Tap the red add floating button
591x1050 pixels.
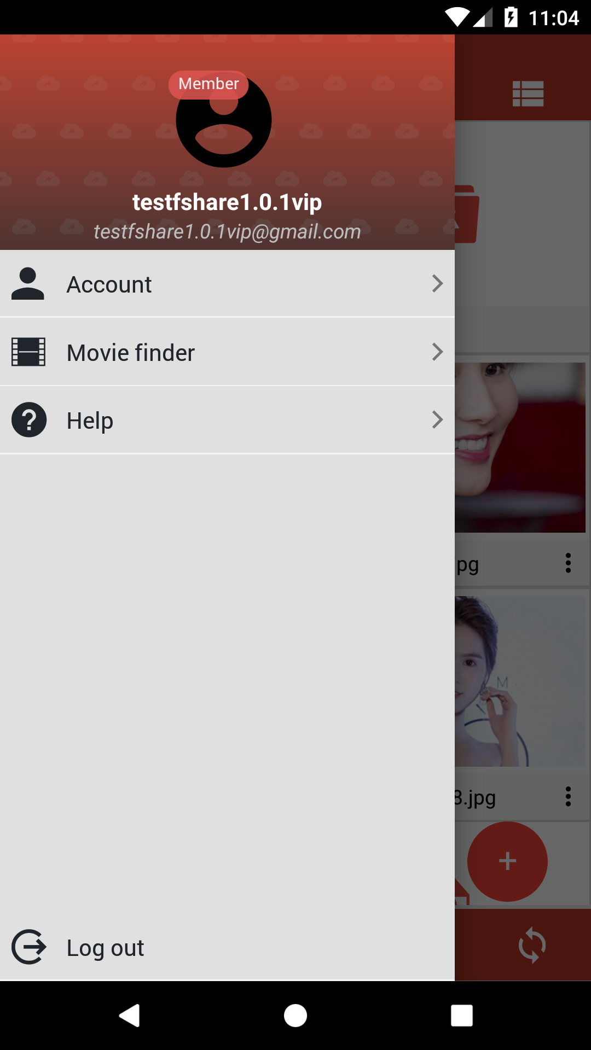click(x=507, y=861)
